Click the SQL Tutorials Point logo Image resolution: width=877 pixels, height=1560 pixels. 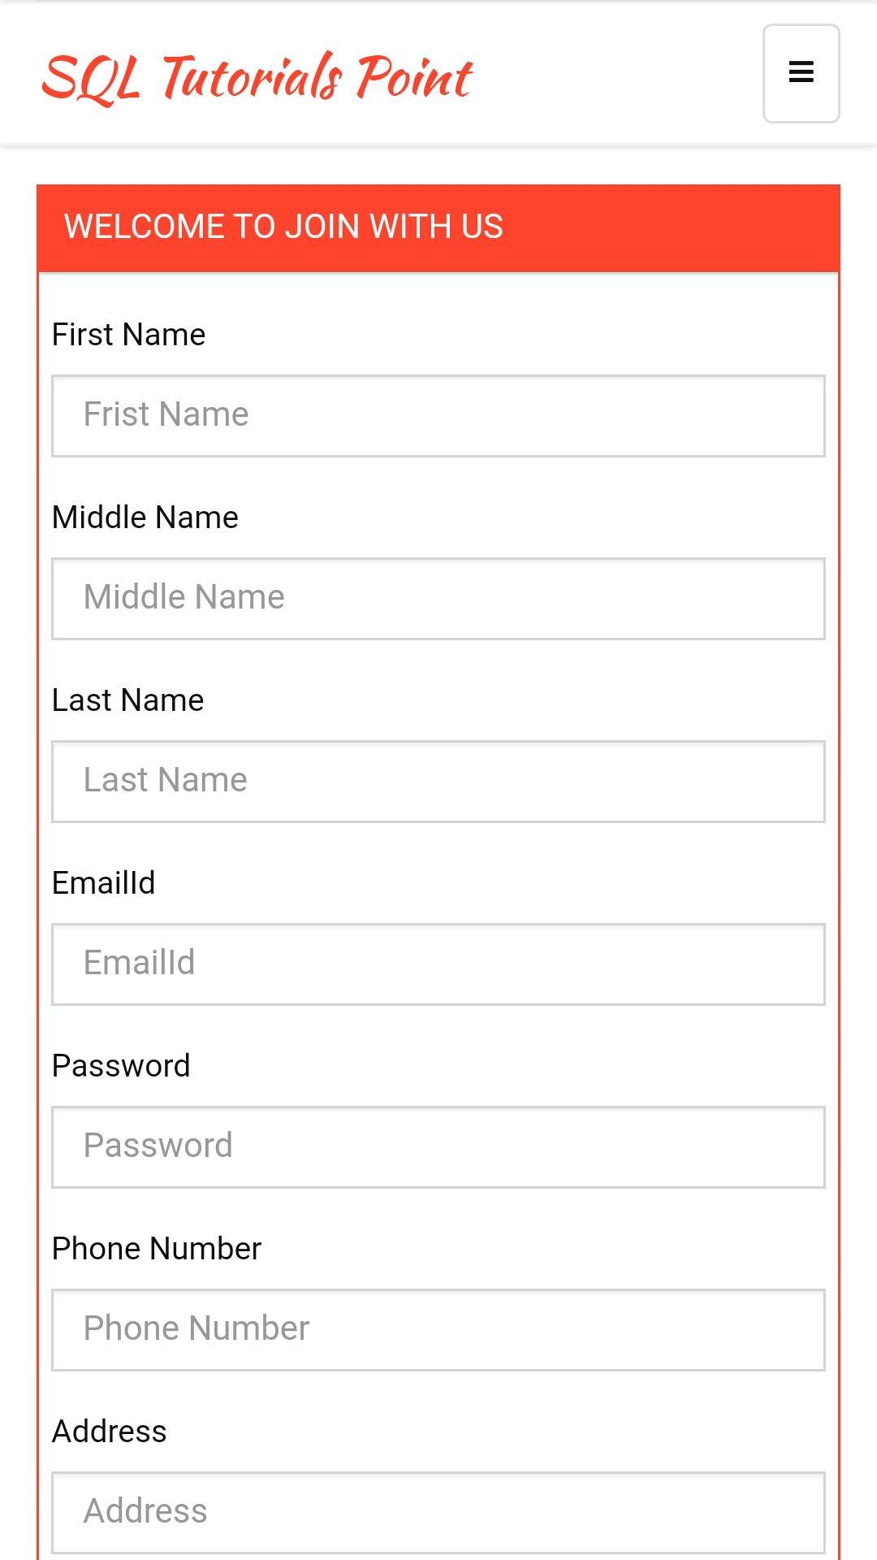tap(257, 77)
